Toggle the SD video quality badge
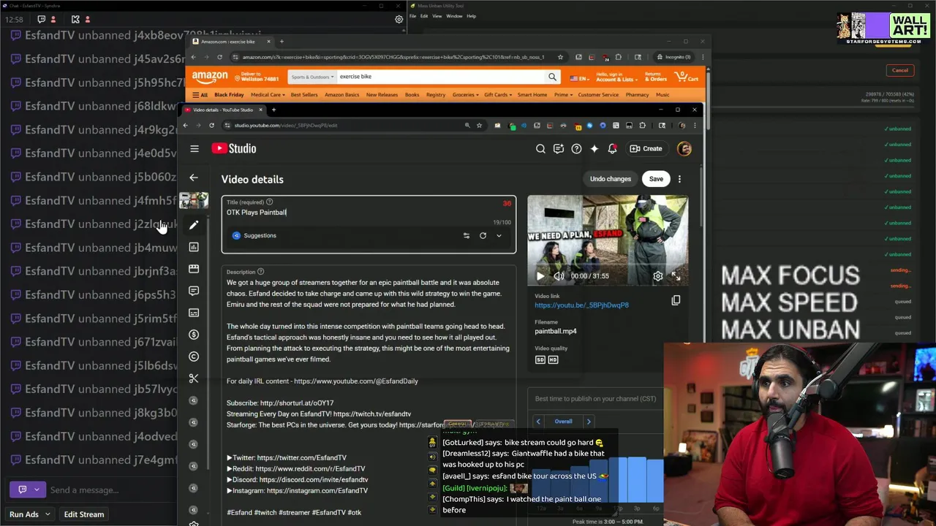 click(x=540, y=359)
